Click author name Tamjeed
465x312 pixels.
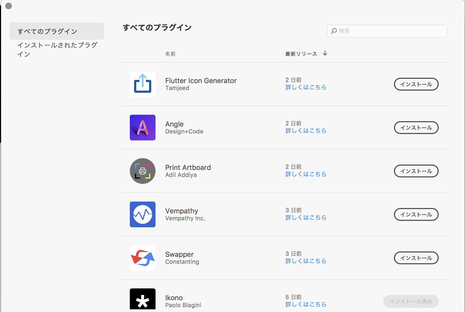tap(177, 88)
